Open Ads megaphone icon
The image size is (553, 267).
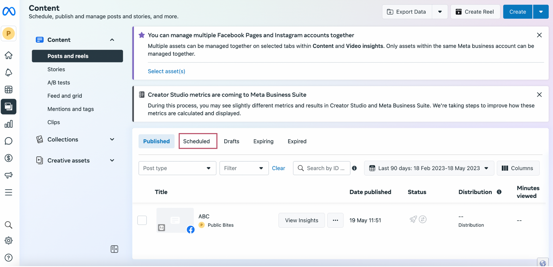9,175
